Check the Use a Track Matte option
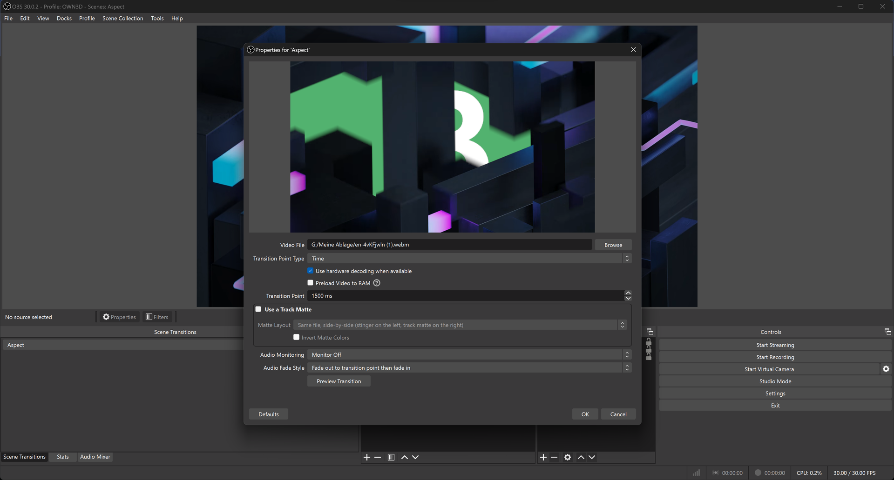 click(x=258, y=309)
